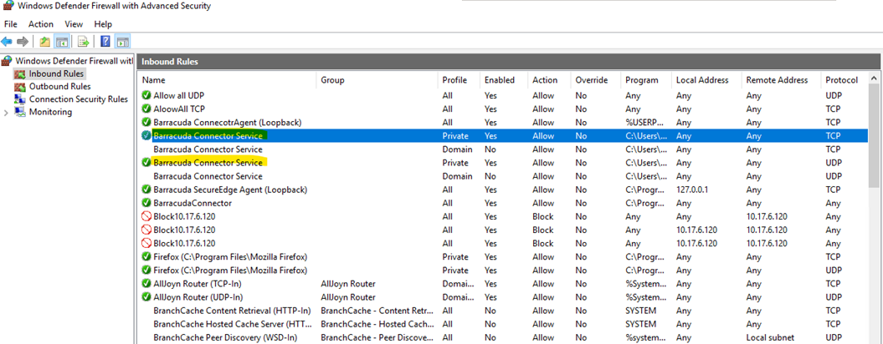Click the vertical scrollbar thumb in the rules list
The height and width of the screenshot is (344, 883).
point(874,135)
